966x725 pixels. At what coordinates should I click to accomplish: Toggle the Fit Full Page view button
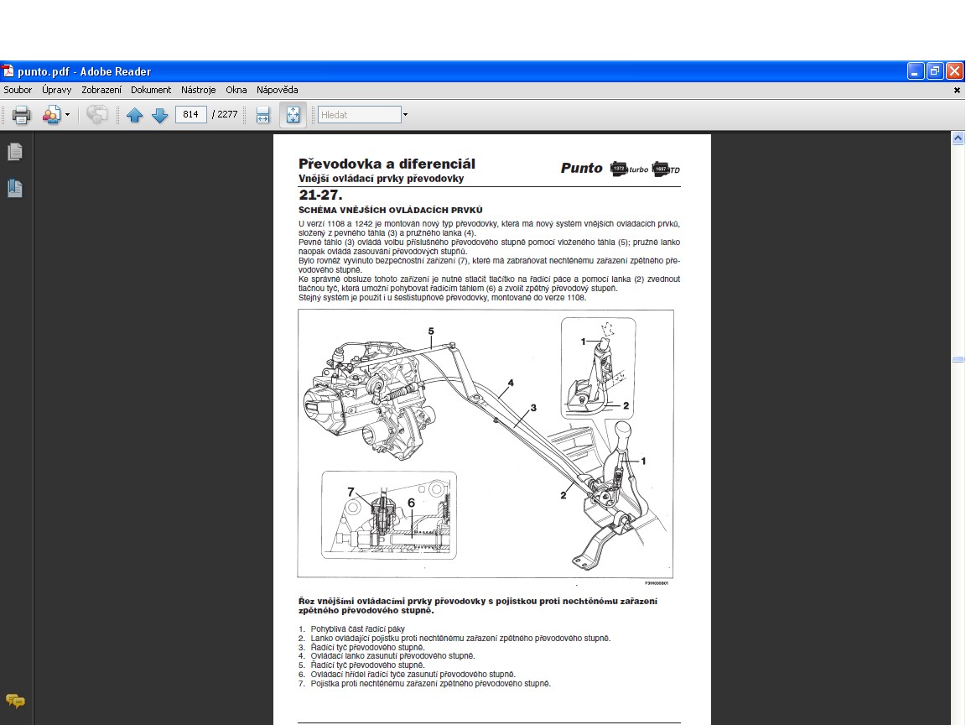point(293,115)
